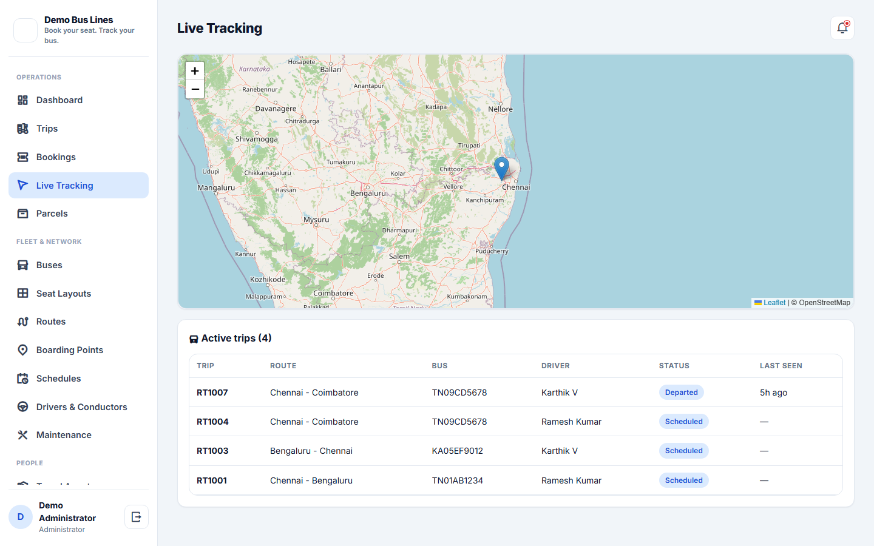Image resolution: width=874 pixels, height=546 pixels.
Task: Click the Departed status badge
Action: [682, 393]
